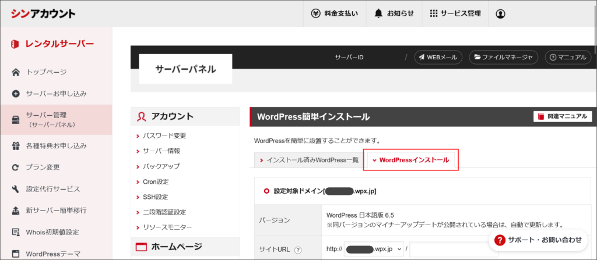Open the 関連マニュアル button
The height and width of the screenshot is (260, 597).
tap(563, 117)
